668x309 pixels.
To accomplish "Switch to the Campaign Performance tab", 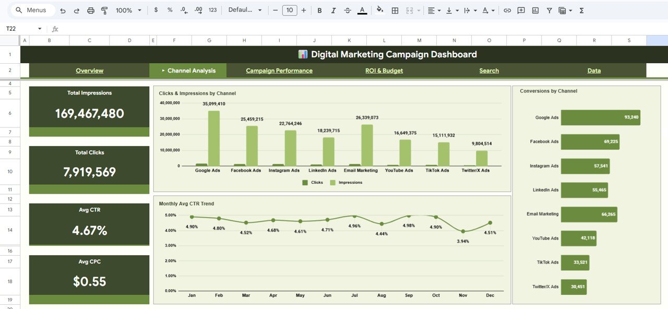I will pos(279,70).
